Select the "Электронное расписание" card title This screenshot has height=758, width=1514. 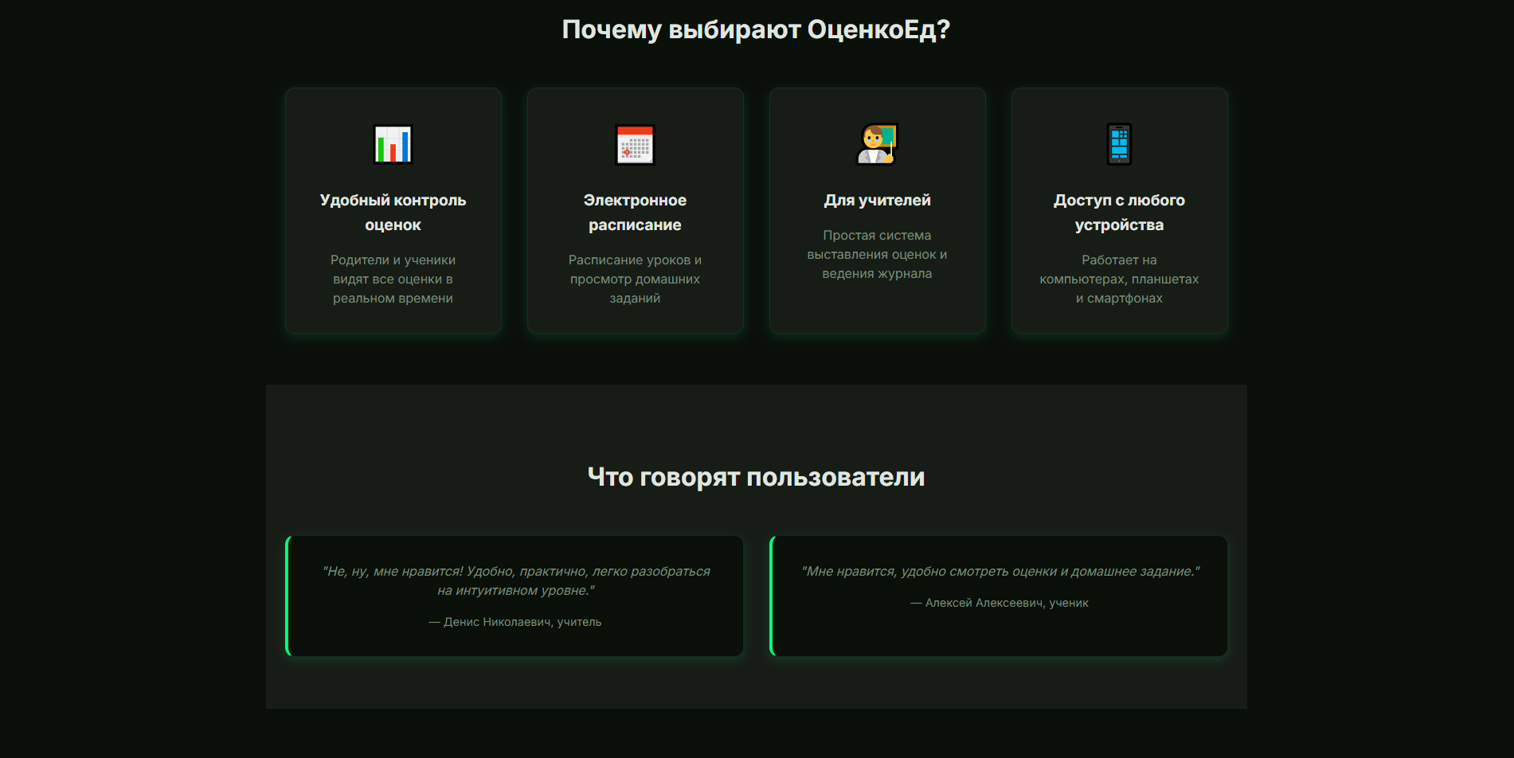pos(635,213)
